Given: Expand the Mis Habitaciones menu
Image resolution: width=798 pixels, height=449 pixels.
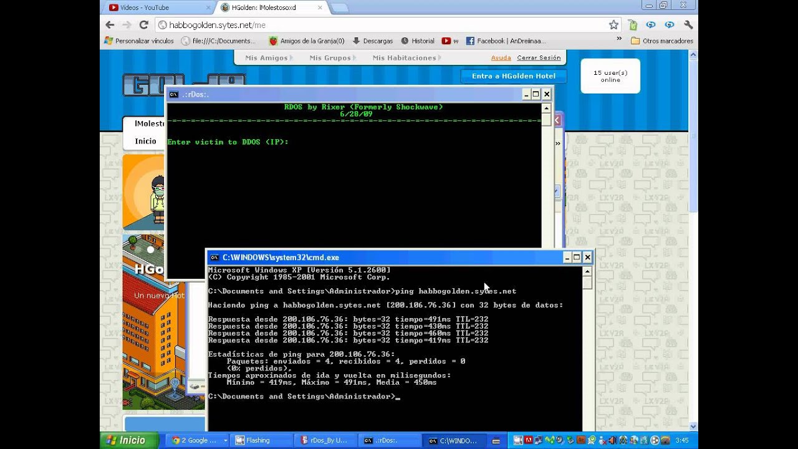Looking at the screenshot, I should (x=406, y=57).
